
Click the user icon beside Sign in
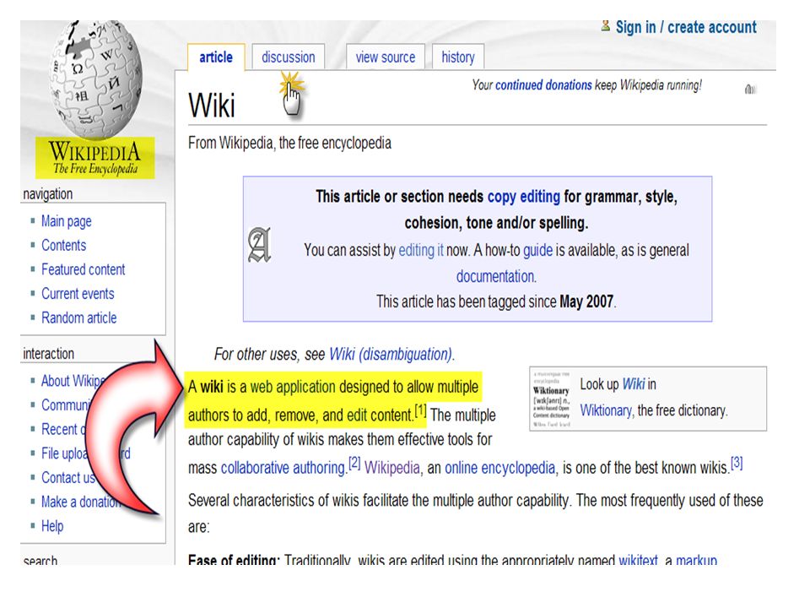click(606, 26)
